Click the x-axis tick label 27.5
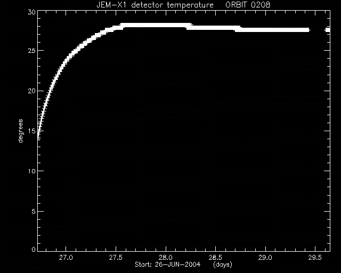Viewport: 341px width, 273px height. tap(116, 258)
